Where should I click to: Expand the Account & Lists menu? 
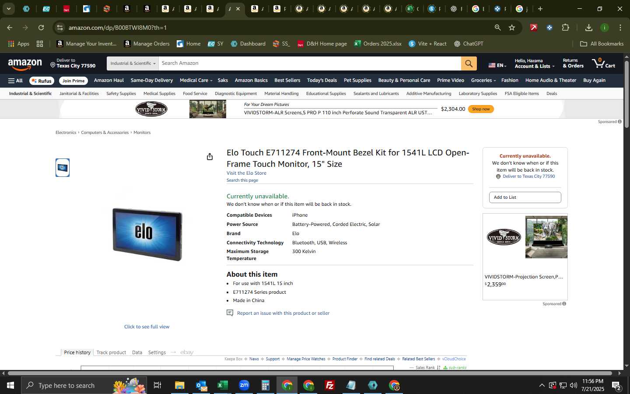[x=534, y=63]
